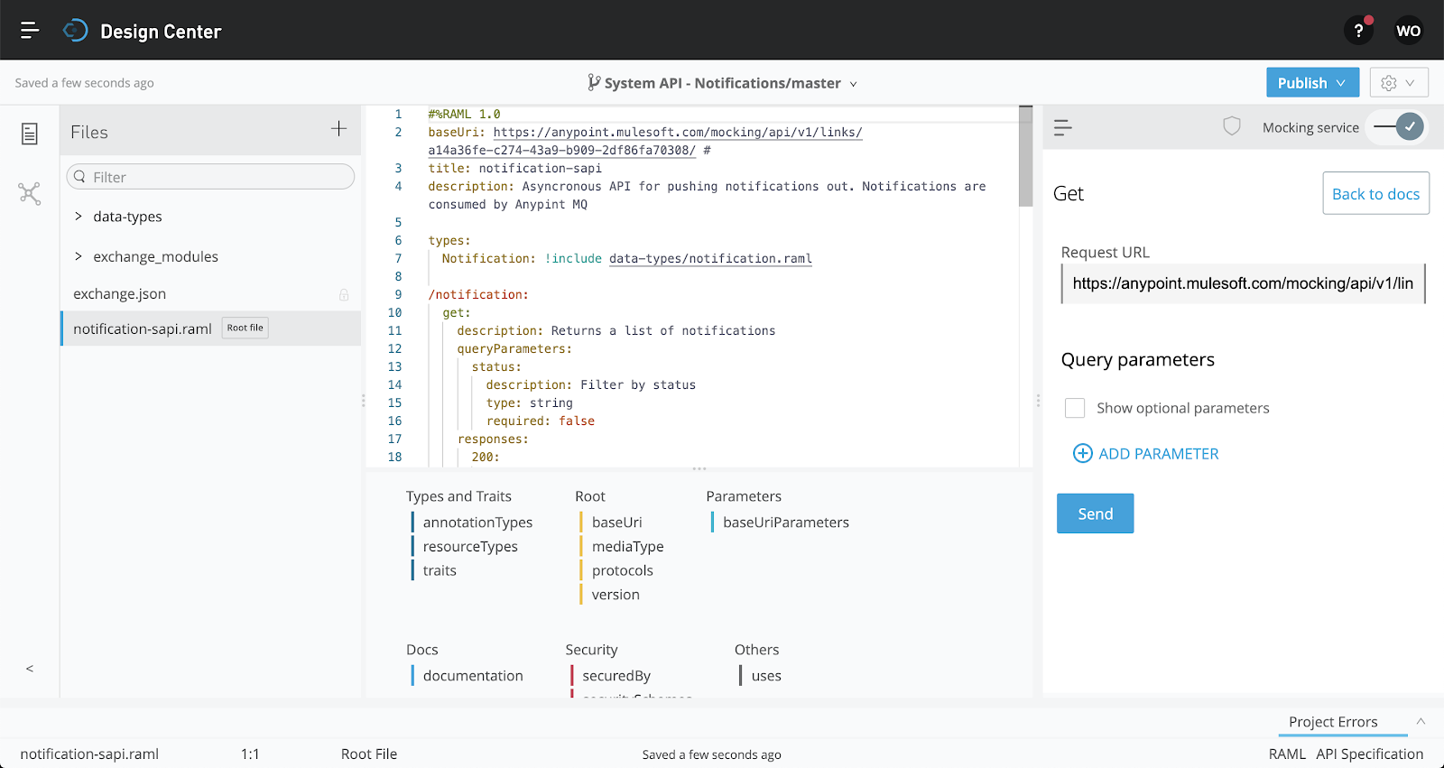Image resolution: width=1444 pixels, height=768 pixels.
Task: Open the WO user profile avatar
Action: [1408, 31]
